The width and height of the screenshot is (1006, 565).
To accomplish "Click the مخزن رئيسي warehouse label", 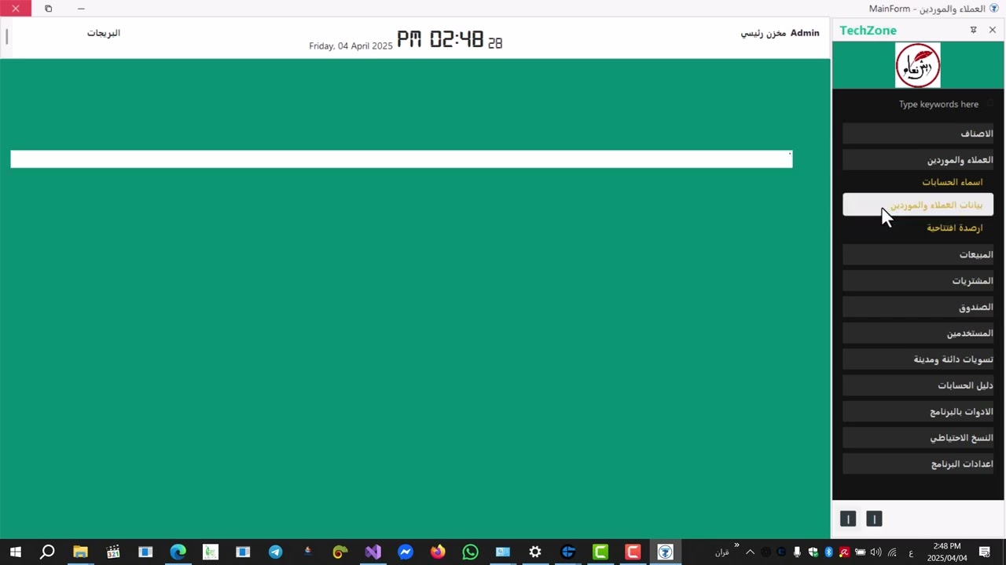I will pos(763,33).
